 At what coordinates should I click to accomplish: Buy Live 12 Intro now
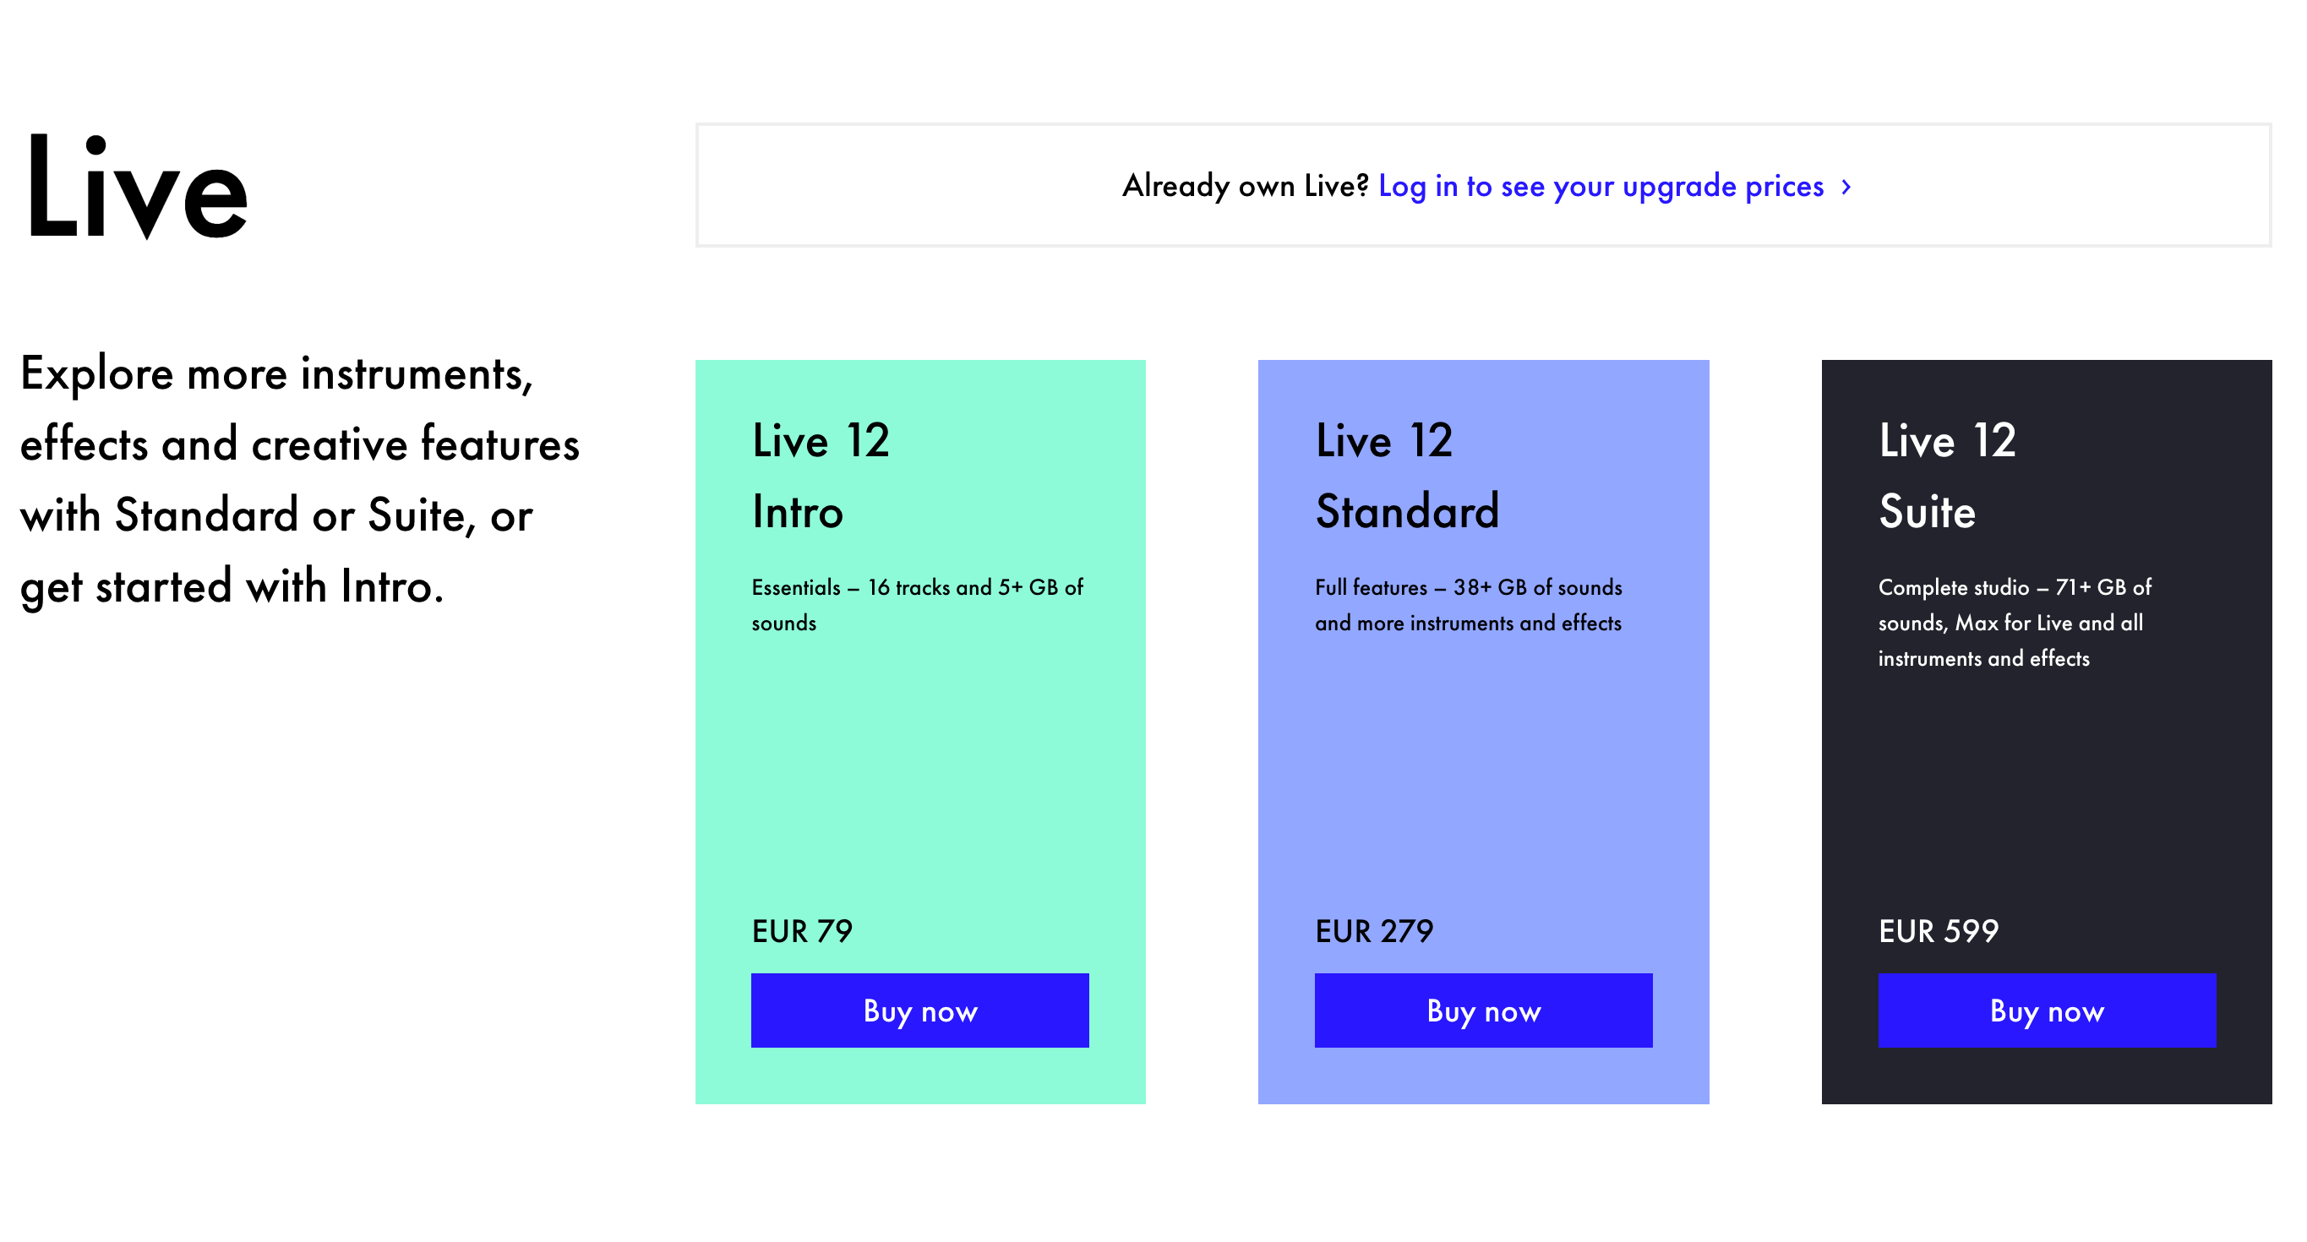coord(919,1010)
